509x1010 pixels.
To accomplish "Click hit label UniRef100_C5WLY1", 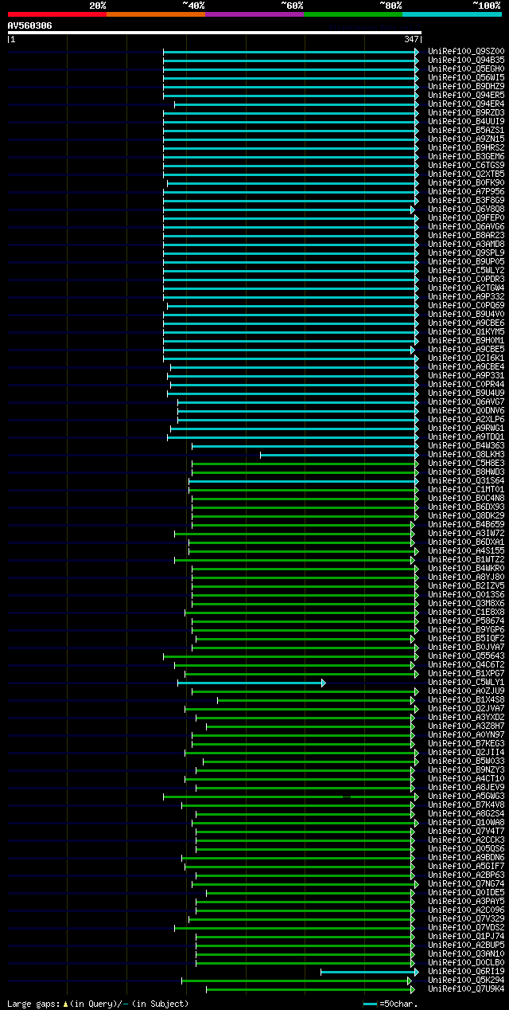I will tap(466, 682).
